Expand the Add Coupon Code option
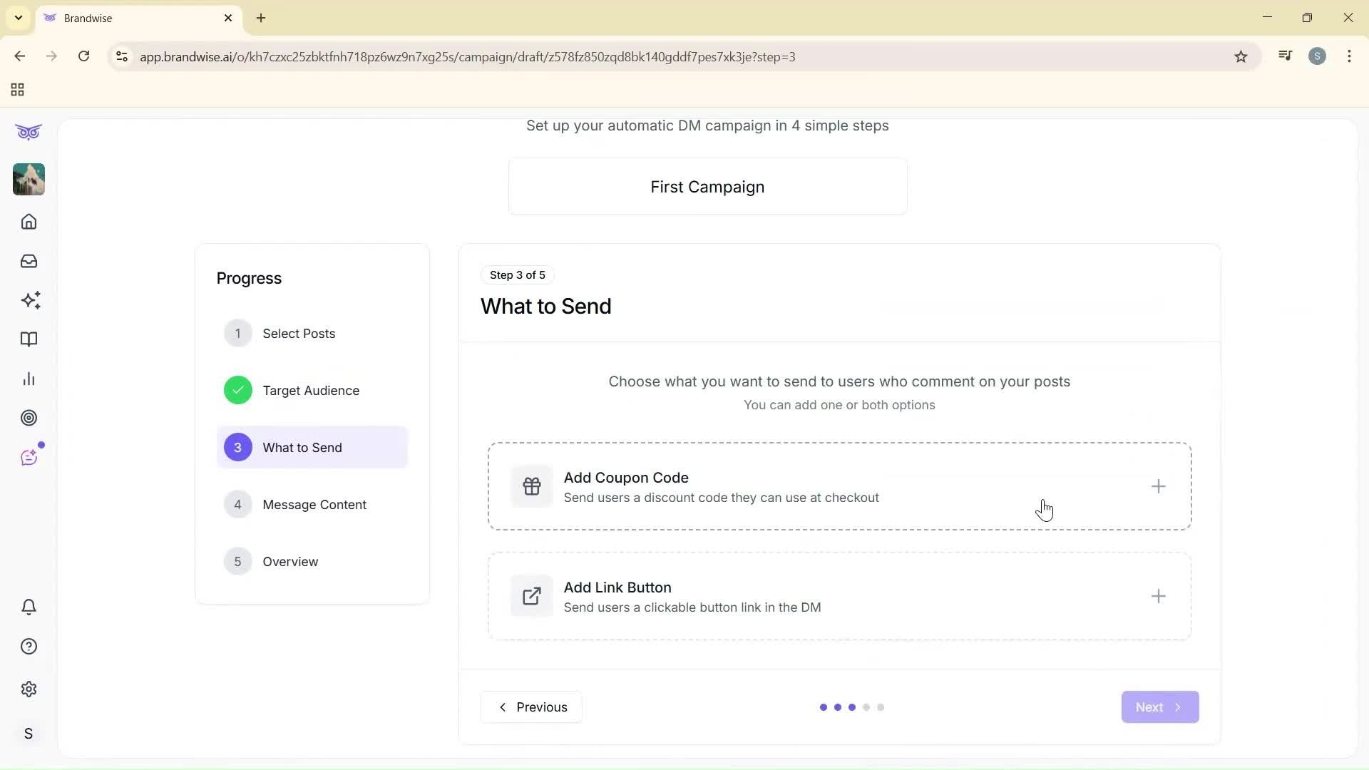This screenshot has height=770, width=1369. click(x=1158, y=486)
